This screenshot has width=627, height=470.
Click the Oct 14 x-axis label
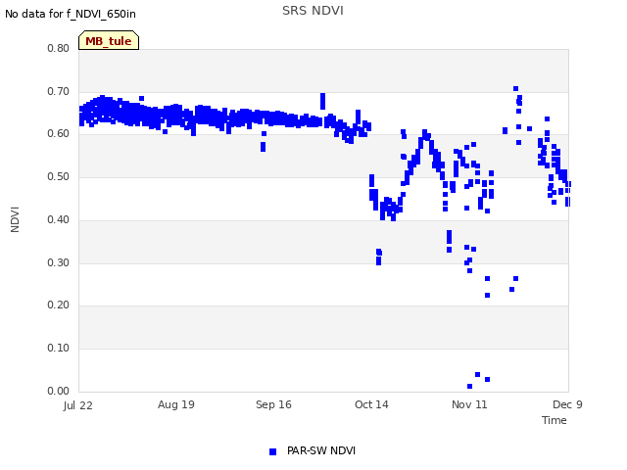pos(371,404)
